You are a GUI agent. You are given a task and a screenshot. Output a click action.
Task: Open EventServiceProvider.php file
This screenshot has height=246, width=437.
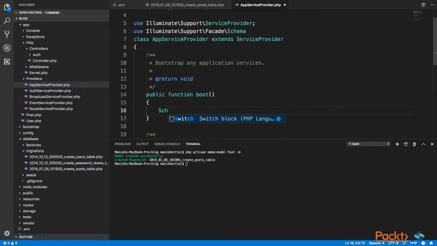pyautogui.click(x=51, y=103)
